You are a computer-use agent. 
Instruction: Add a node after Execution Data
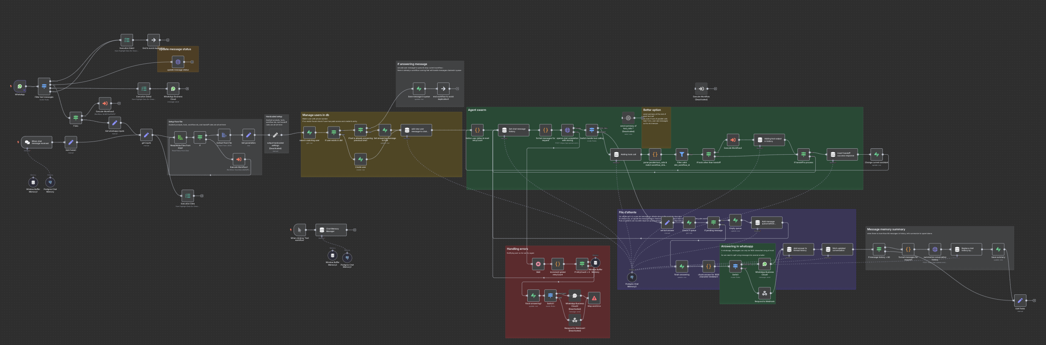[x=202, y=196]
